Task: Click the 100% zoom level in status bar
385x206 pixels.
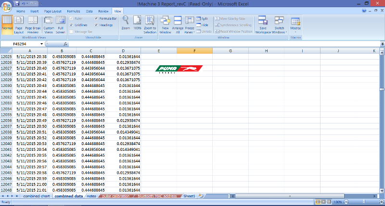Action: pyautogui.click(x=338, y=202)
